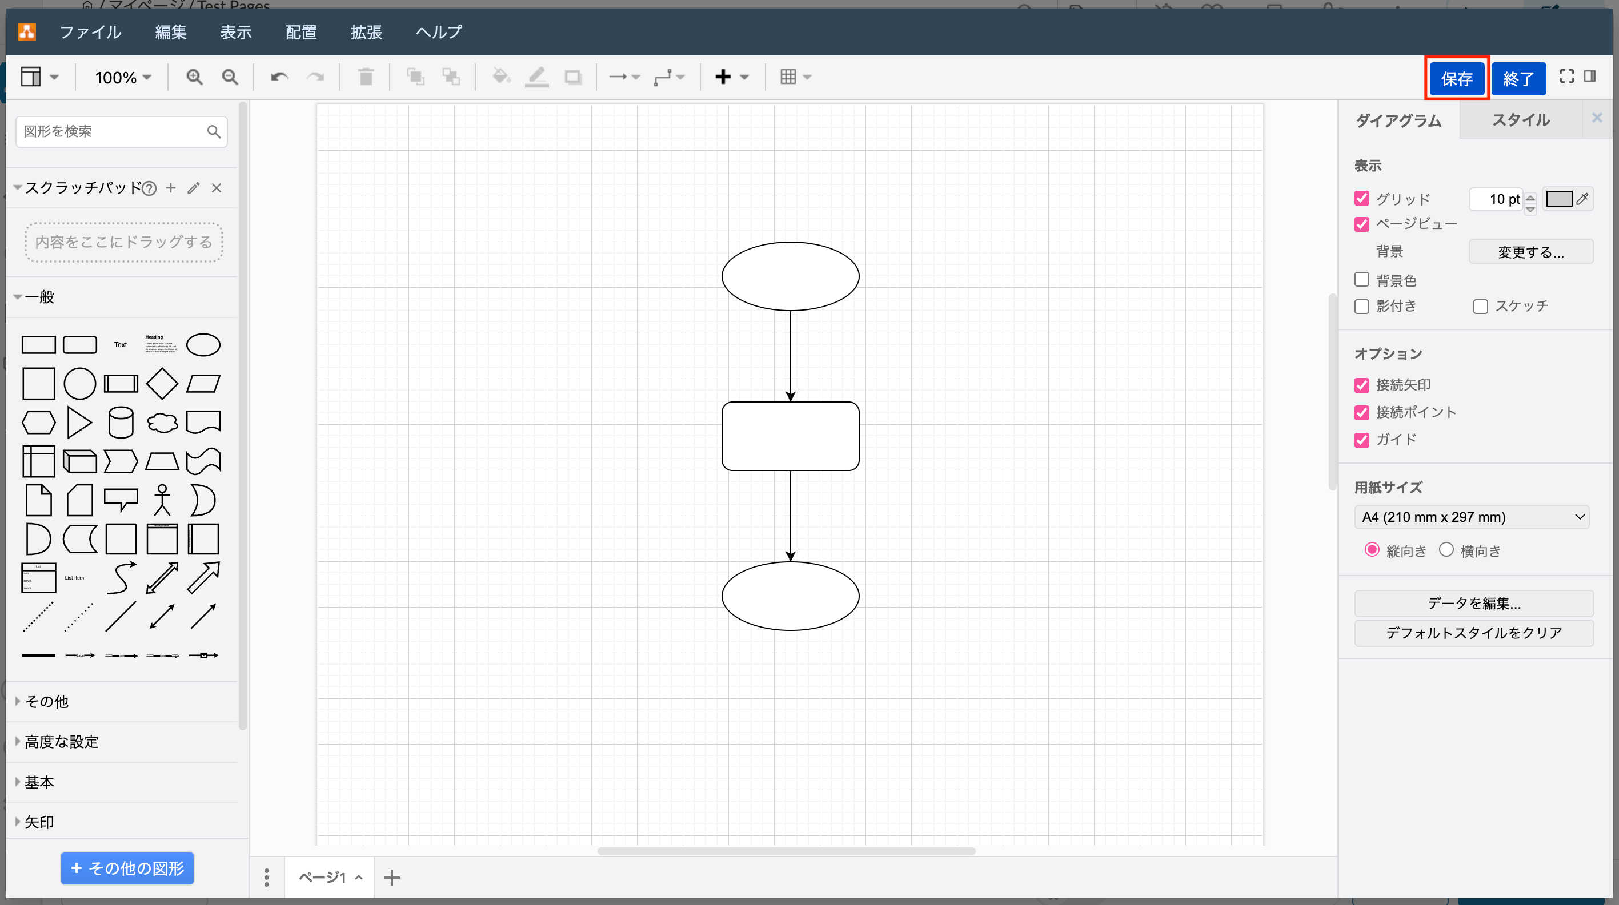Image resolution: width=1619 pixels, height=905 pixels.
Task: Uncheck the ガイド checkbox
Action: [1362, 439]
